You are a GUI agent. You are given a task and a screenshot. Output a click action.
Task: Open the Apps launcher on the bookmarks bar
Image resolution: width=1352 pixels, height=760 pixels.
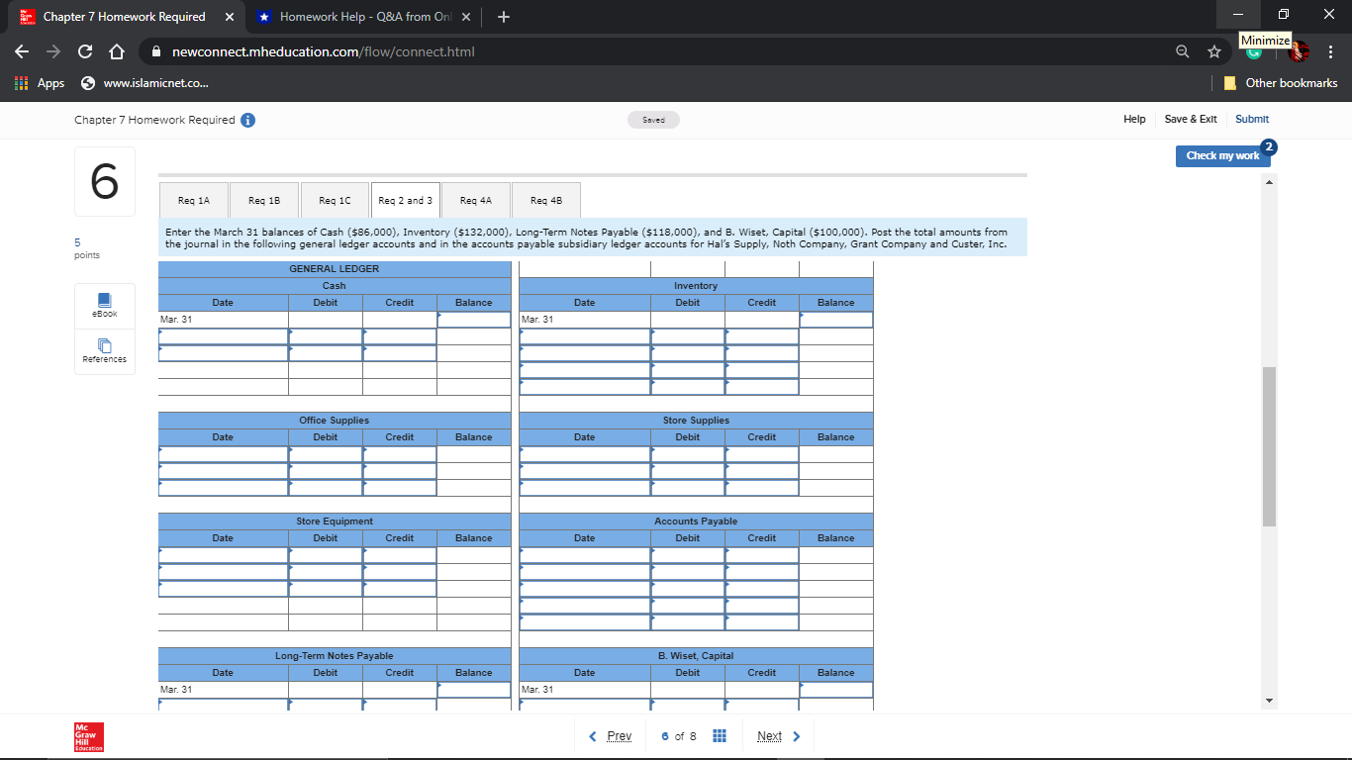coord(19,83)
